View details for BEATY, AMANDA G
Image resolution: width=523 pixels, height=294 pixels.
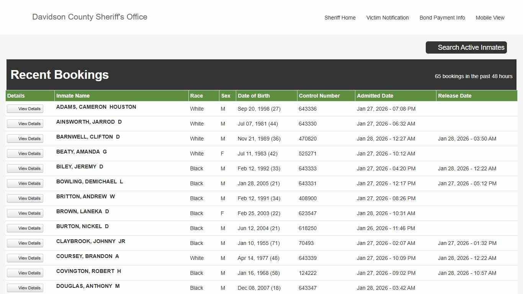point(25,154)
